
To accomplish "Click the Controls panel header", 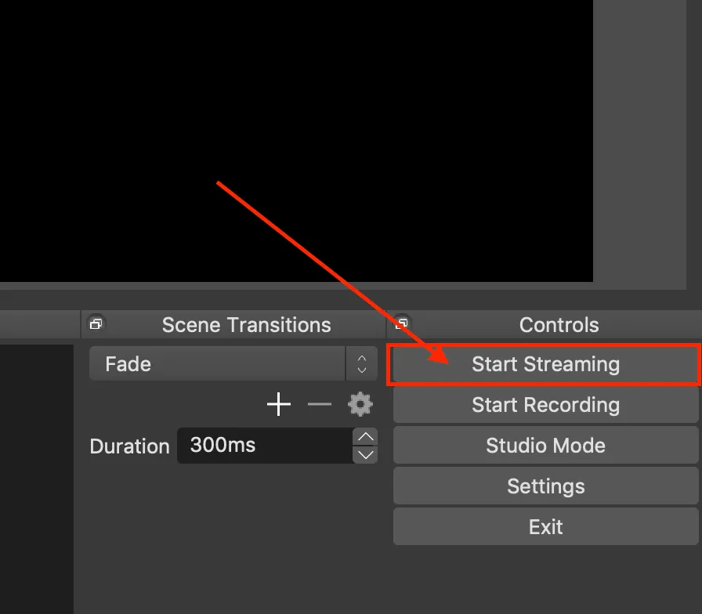I will pyautogui.click(x=559, y=324).
